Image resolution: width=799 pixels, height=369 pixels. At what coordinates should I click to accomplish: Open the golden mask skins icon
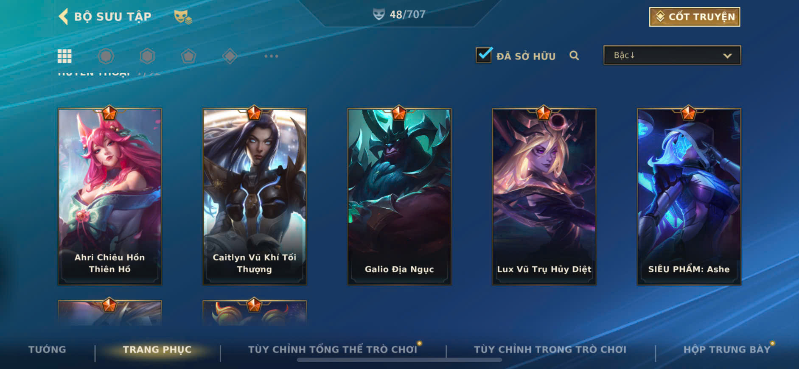click(183, 17)
